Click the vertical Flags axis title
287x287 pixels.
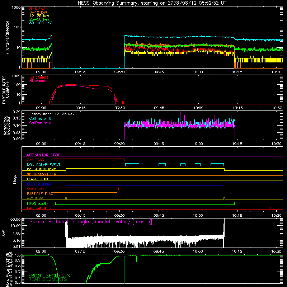tap(15, 179)
